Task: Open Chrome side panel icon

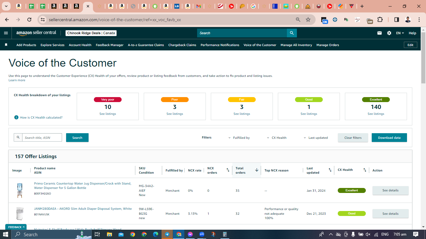Action: click(x=397, y=20)
